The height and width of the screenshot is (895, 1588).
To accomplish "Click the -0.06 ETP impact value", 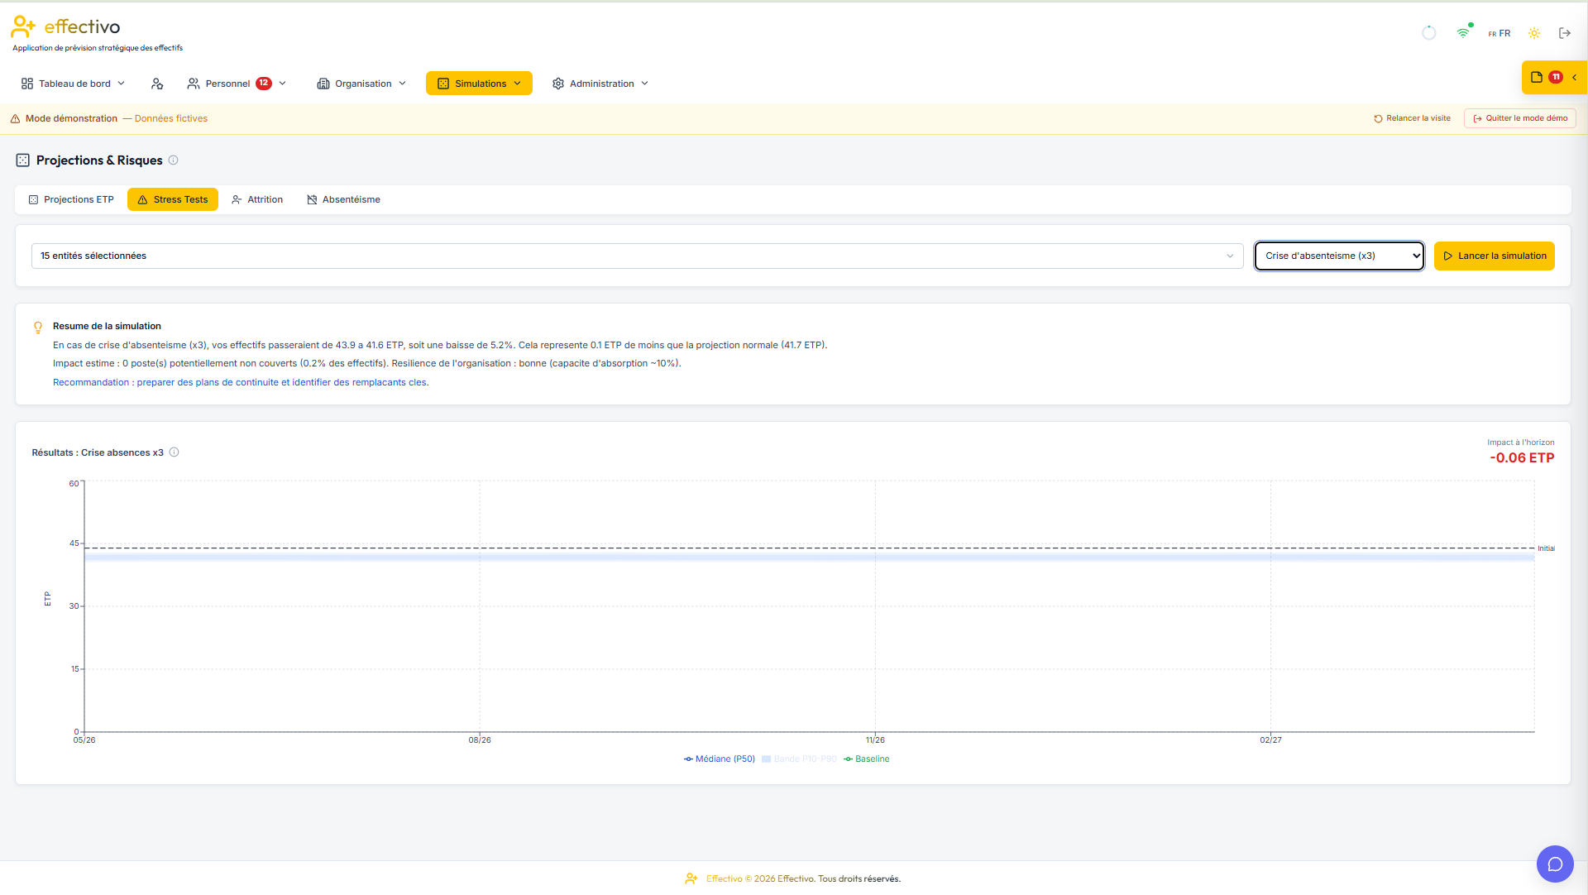I will [1522, 458].
